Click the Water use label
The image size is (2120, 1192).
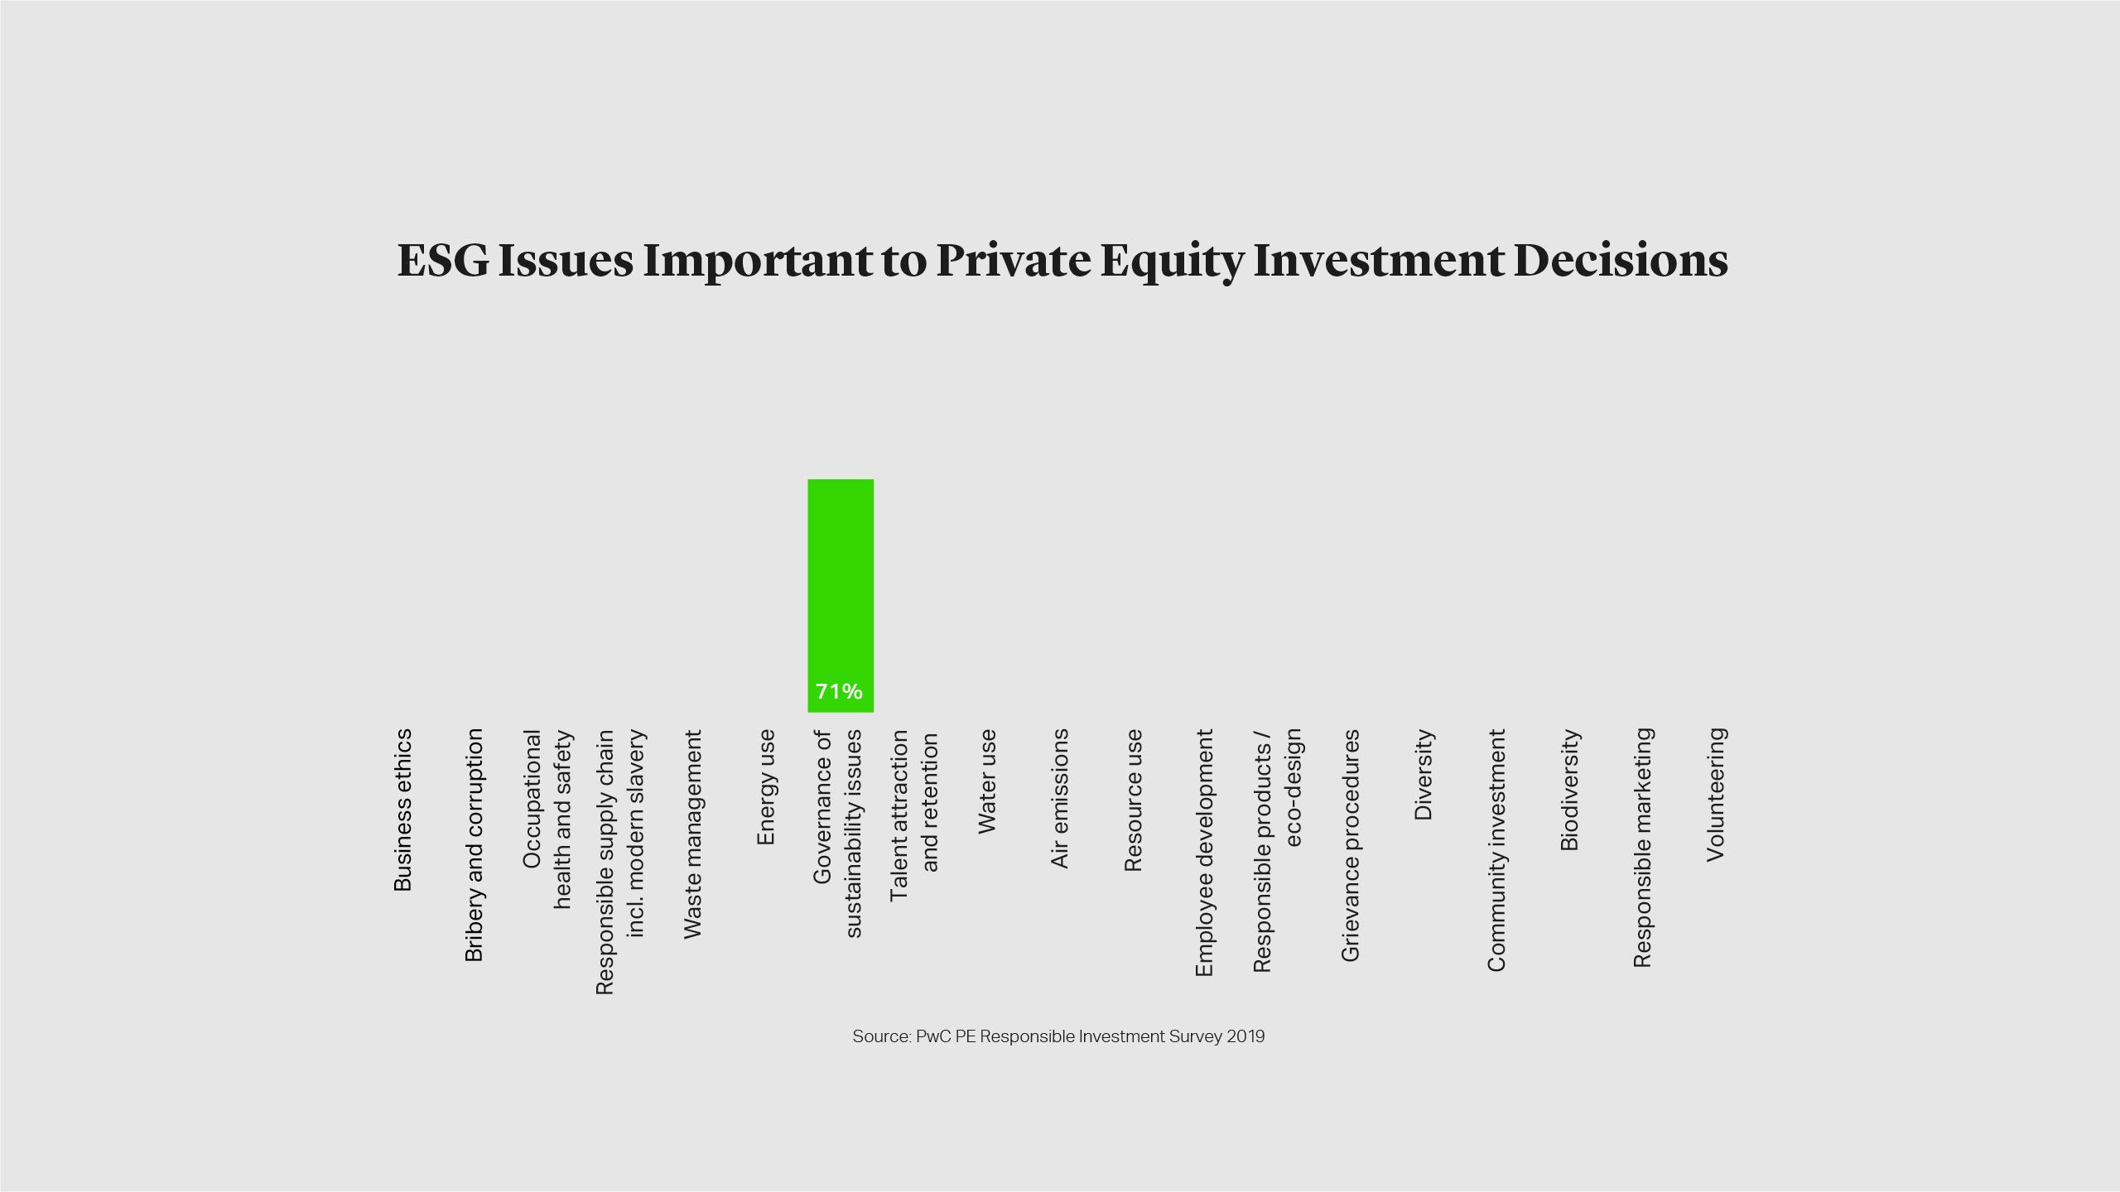986,781
